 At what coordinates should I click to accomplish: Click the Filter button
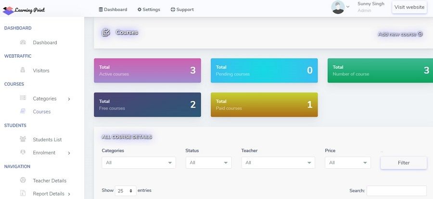tap(404, 162)
